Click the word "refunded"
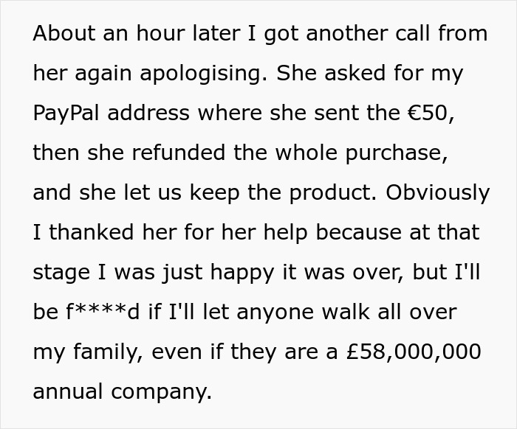The image size is (517, 429). (179, 153)
